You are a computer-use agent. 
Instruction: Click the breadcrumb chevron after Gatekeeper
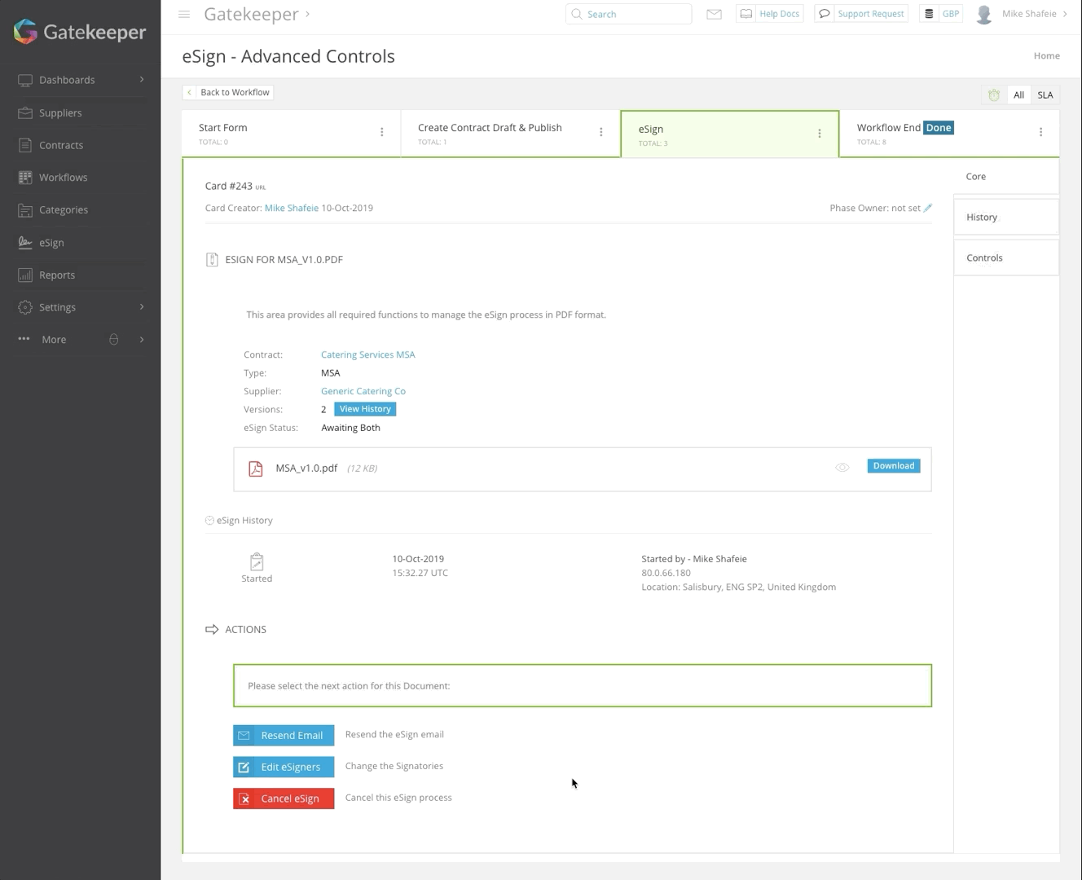pos(307,14)
